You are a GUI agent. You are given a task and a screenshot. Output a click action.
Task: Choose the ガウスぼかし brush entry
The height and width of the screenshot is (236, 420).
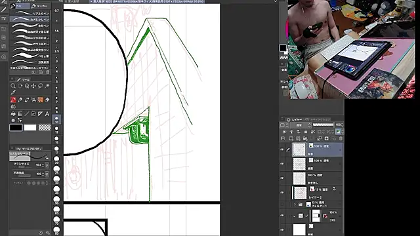30,44
